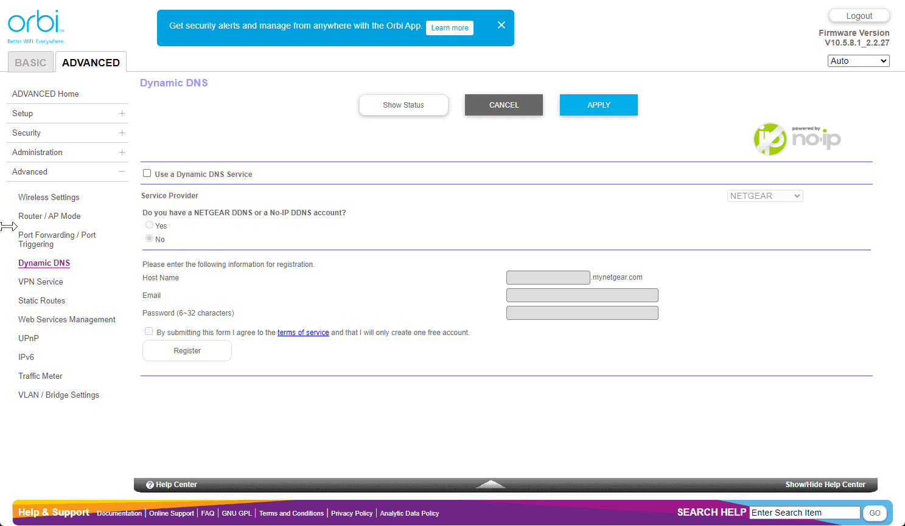Select Yes for existing DDNS account

click(150, 225)
